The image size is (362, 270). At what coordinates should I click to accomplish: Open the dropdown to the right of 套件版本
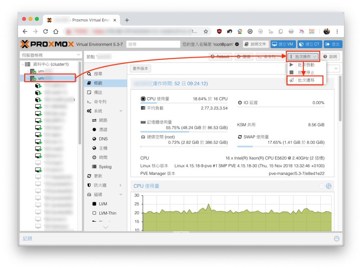336,68
